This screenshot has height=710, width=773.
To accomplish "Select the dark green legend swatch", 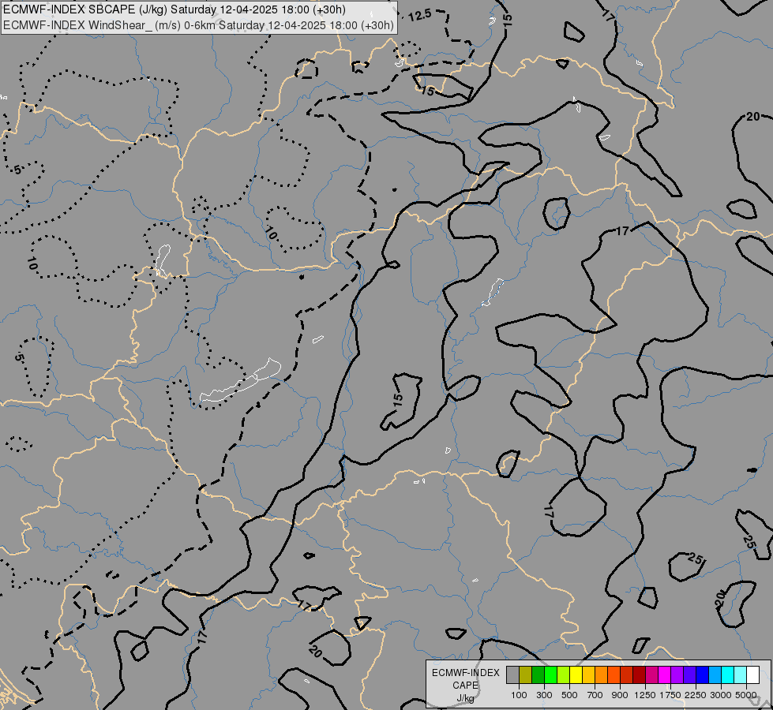I will [x=538, y=675].
